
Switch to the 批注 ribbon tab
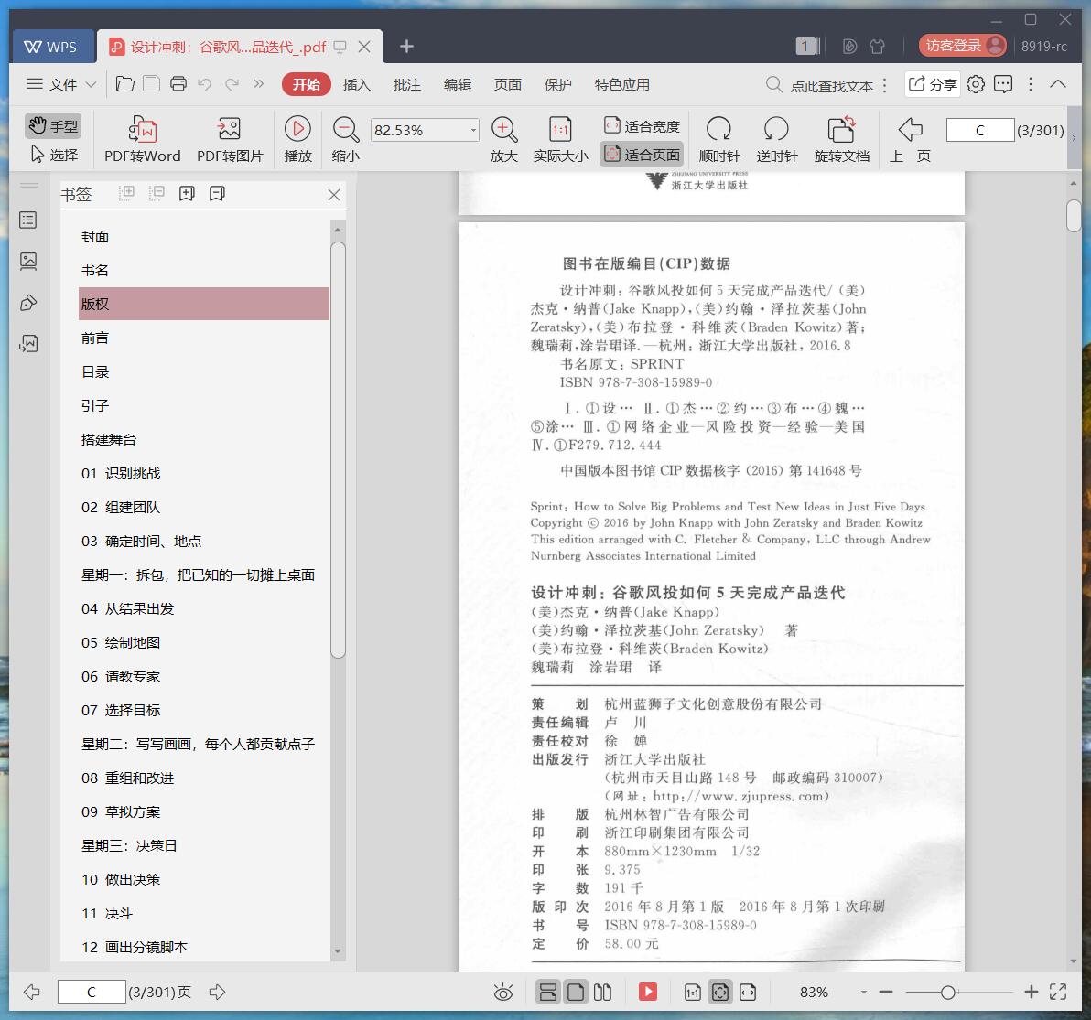[x=407, y=84]
